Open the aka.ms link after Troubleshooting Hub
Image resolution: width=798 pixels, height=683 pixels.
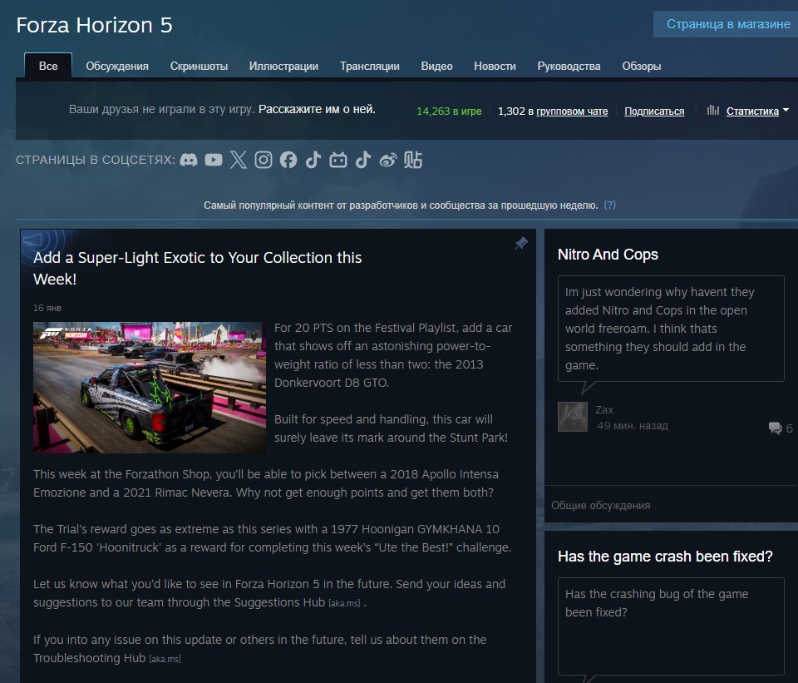(x=165, y=659)
